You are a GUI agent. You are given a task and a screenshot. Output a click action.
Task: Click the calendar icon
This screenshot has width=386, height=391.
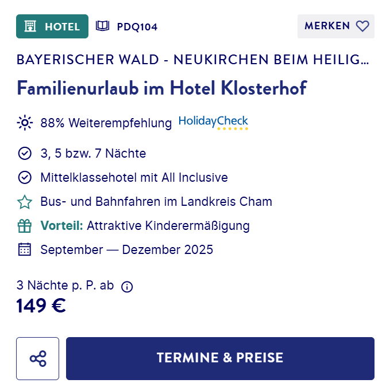pyautogui.click(x=25, y=249)
